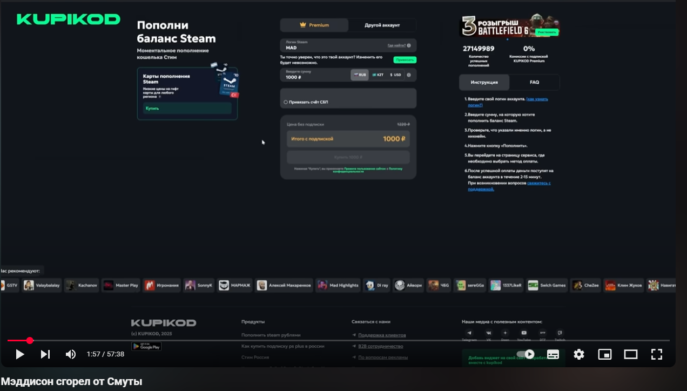Skip to next video
Image resolution: width=687 pixels, height=391 pixels.
45,354
